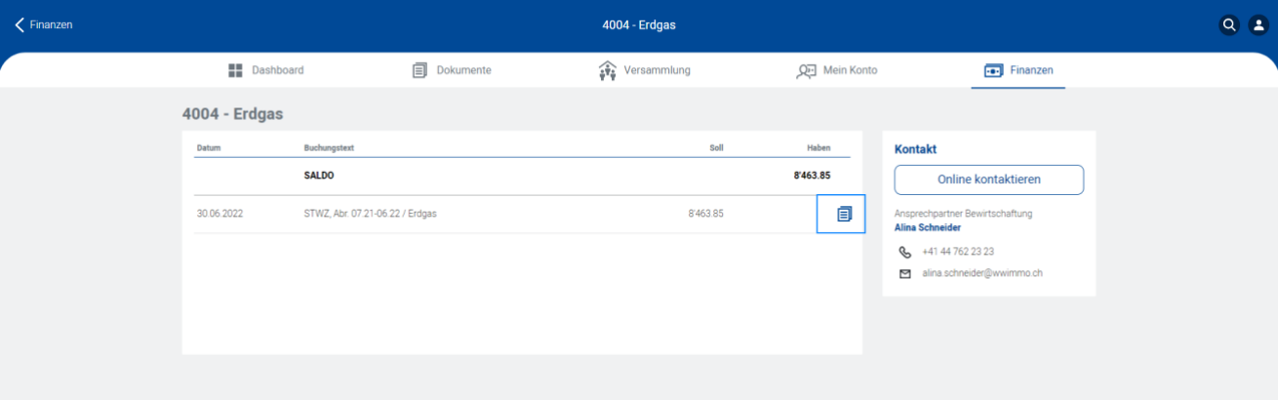The height and width of the screenshot is (400, 1278).
Task: Select the SALDO row label
Action: coord(319,176)
